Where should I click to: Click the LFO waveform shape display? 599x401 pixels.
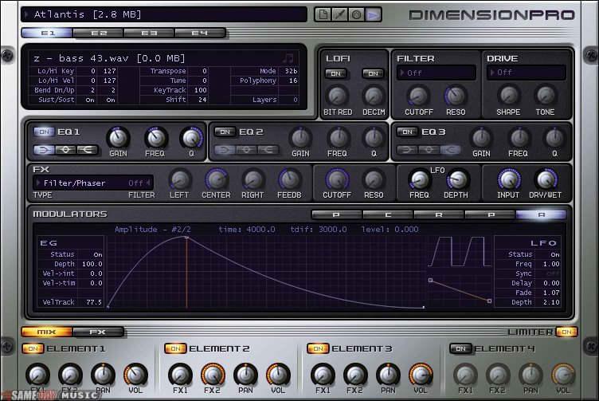click(x=460, y=252)
